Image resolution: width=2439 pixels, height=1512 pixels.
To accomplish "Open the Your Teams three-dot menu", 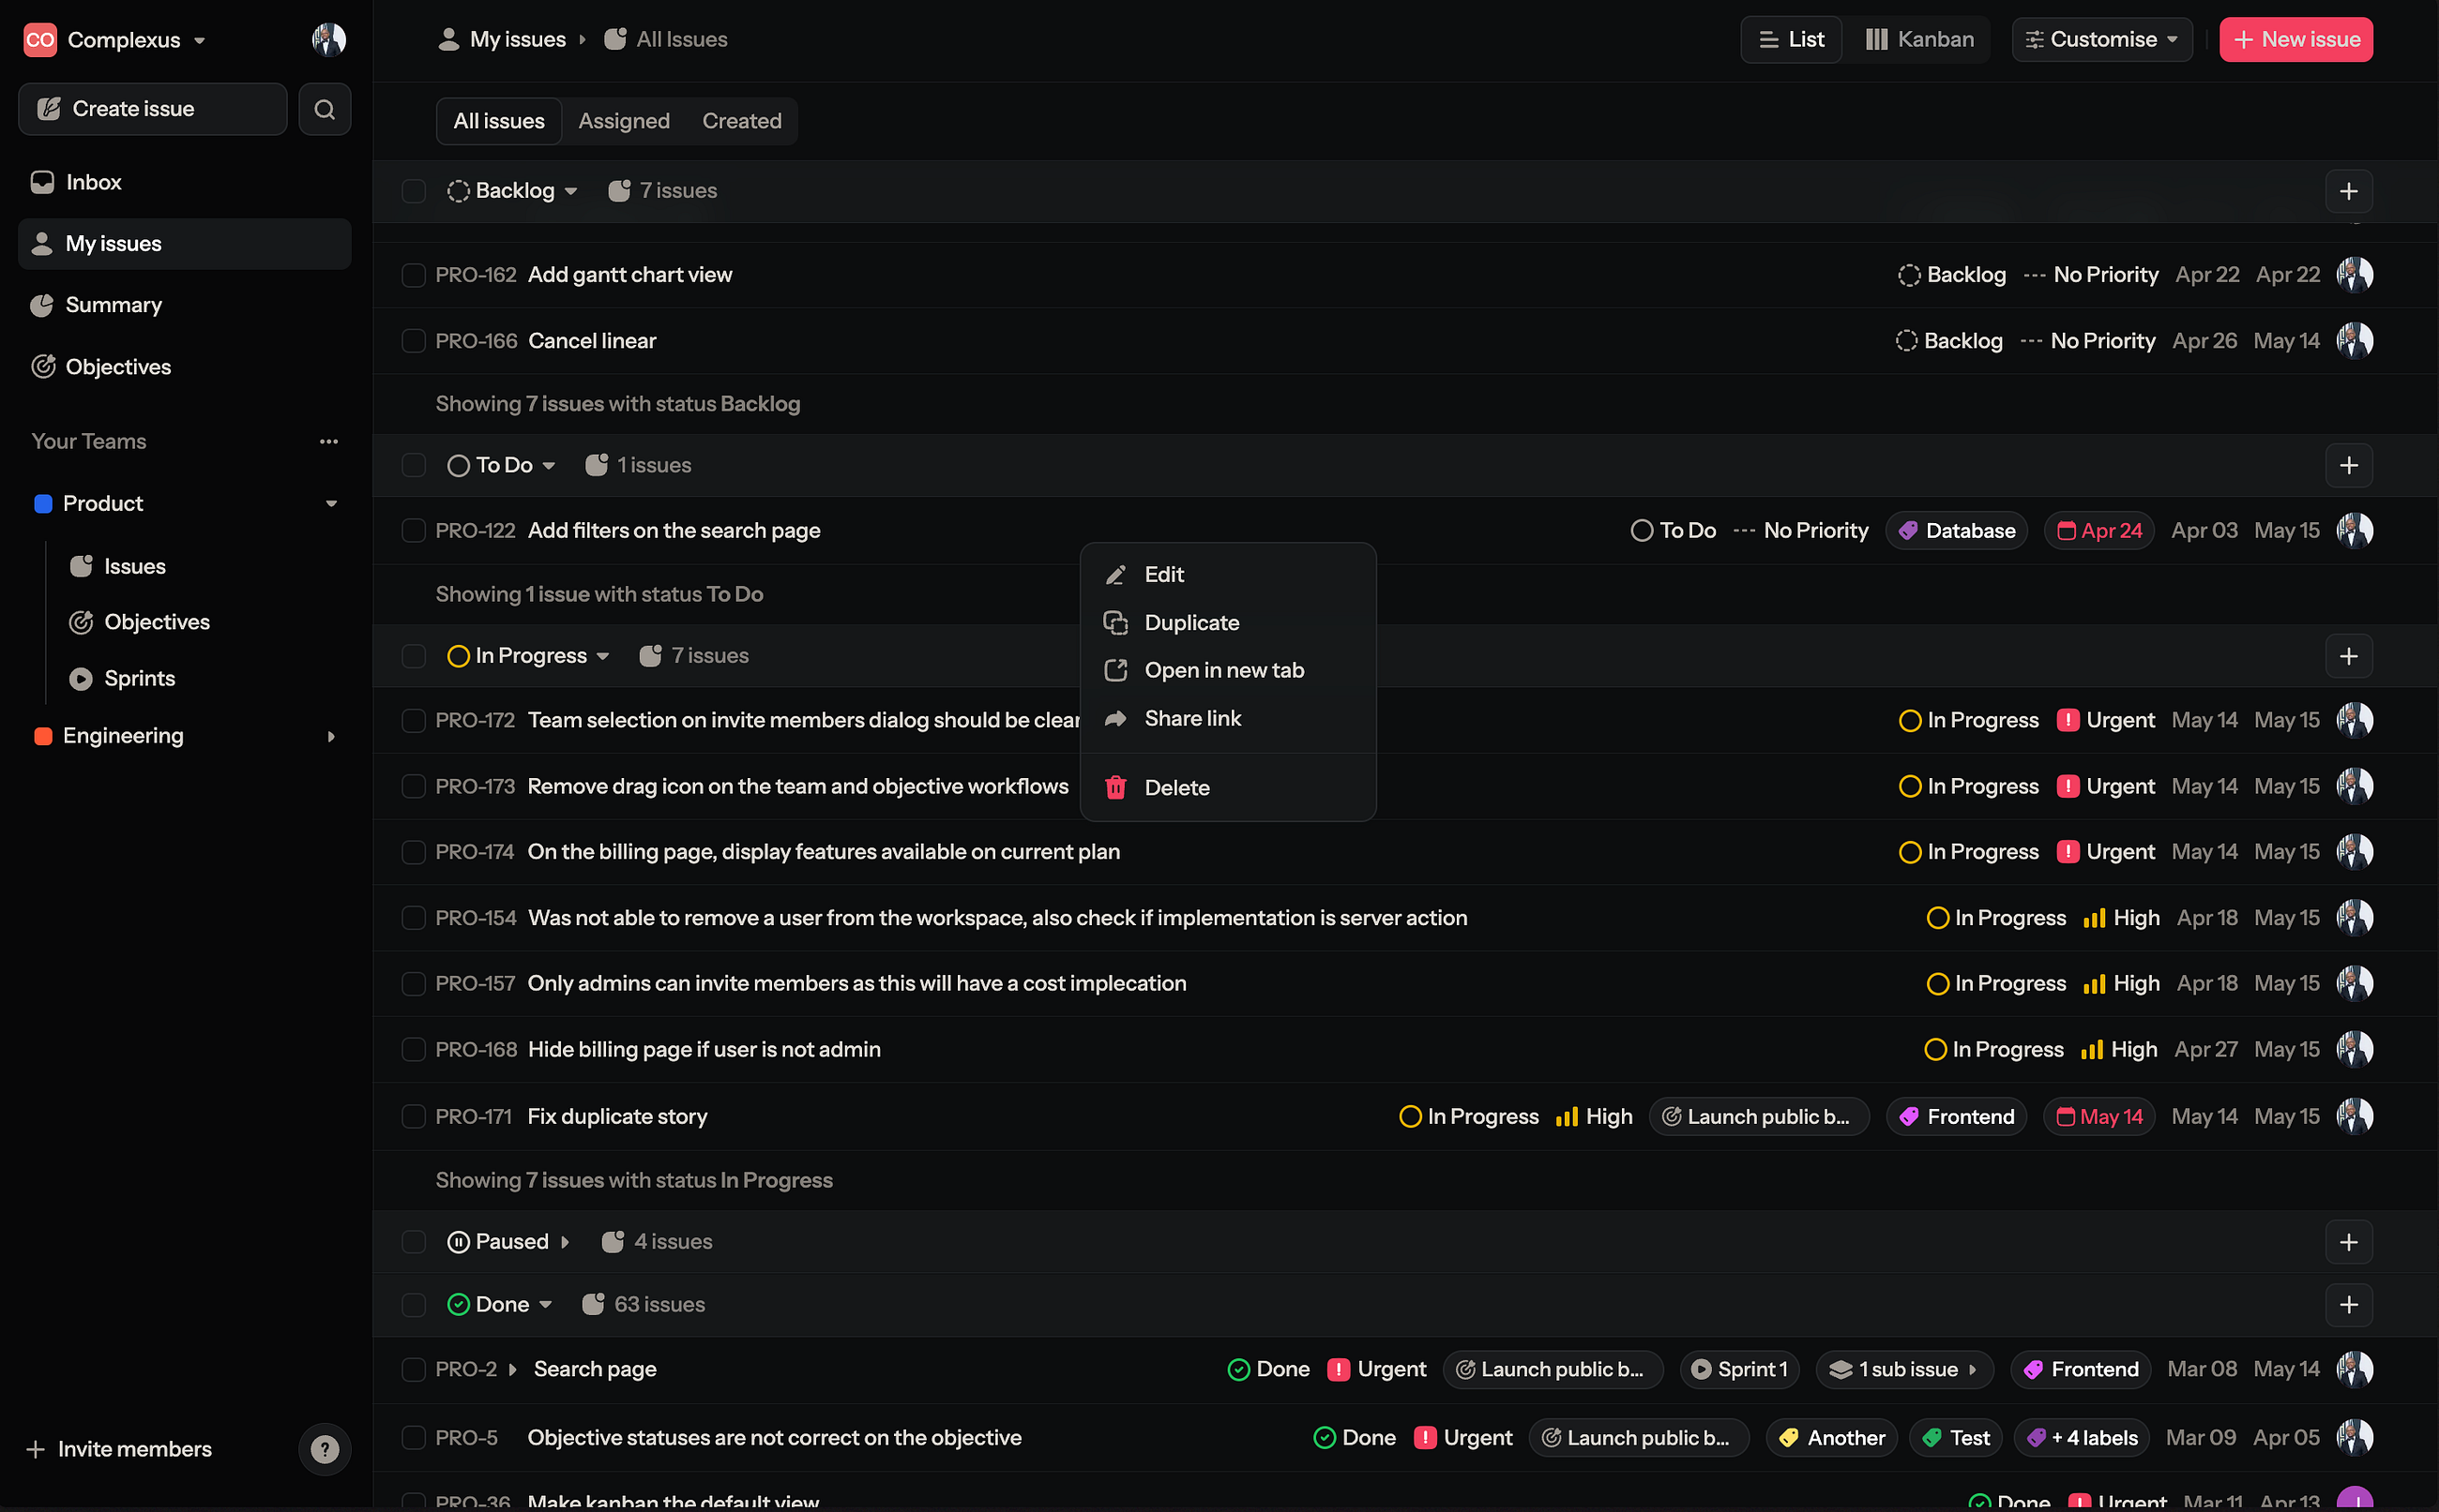I will click(x=328, y=441).
